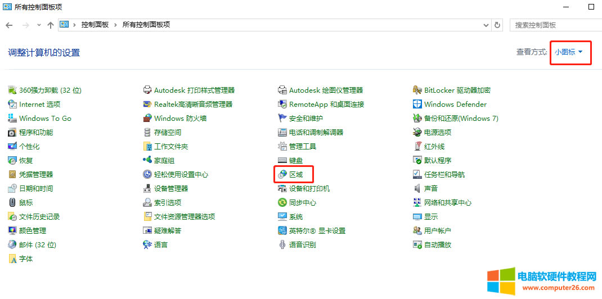Screen dimensions: 602x299
Task: Open the Internet 选项 globe icon
Action: pos(13,105)
